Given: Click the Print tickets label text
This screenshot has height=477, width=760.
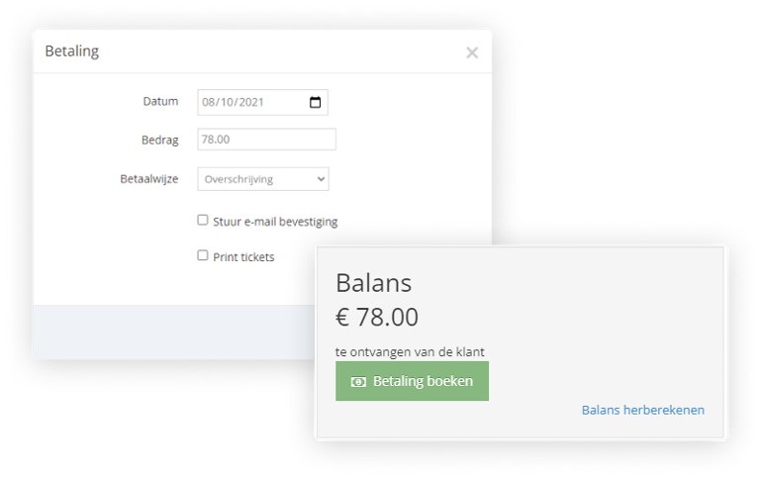Looking at the screenshot, I should pos(243,256).
